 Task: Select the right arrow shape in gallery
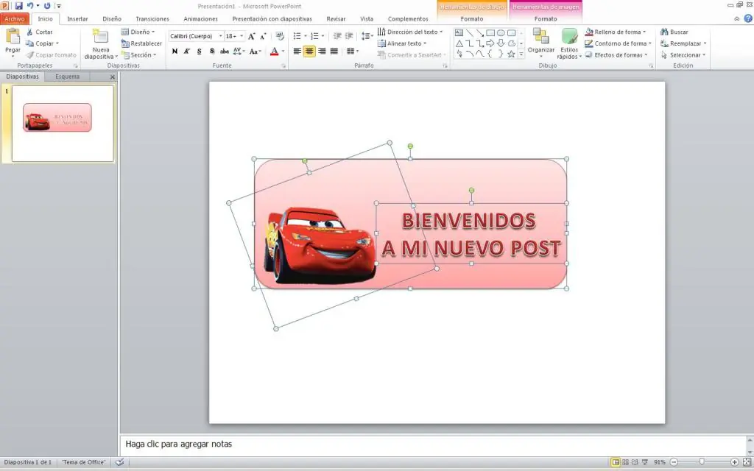pyautogui.click(x=490, y=43)
